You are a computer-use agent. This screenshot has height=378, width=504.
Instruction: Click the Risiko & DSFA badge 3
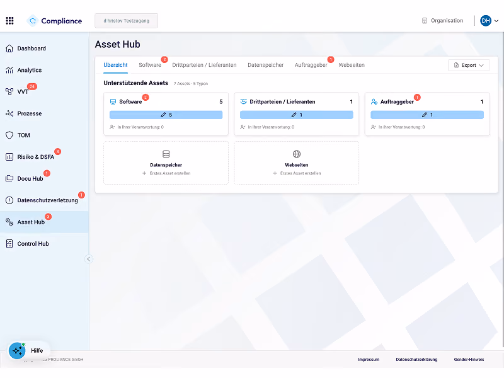[x=57, y=152]
